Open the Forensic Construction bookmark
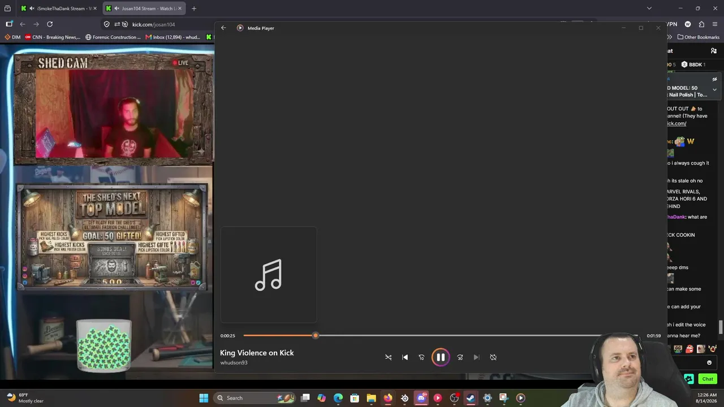 [x=113, y=37]
